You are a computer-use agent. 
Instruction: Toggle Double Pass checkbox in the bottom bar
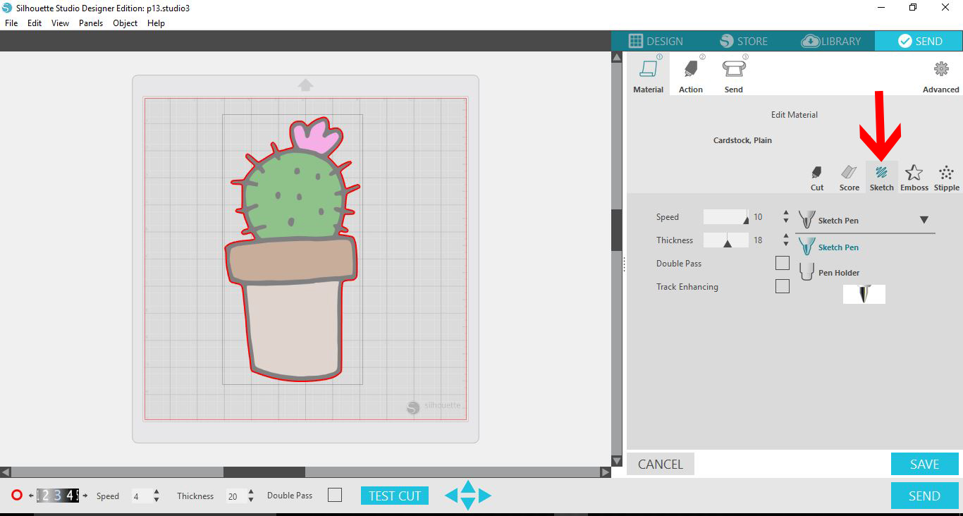pyautogui.click(x=335, y=495)
